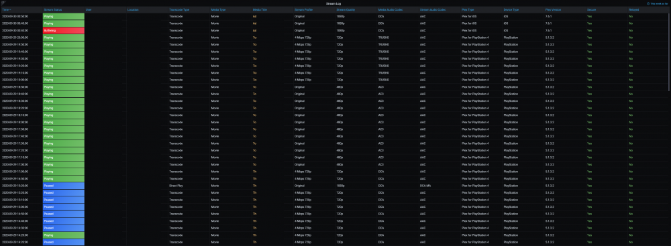Open the panel info corner icon
Image resolution: width=671 pixels, height=246 pixels.
tap(3, 3)
